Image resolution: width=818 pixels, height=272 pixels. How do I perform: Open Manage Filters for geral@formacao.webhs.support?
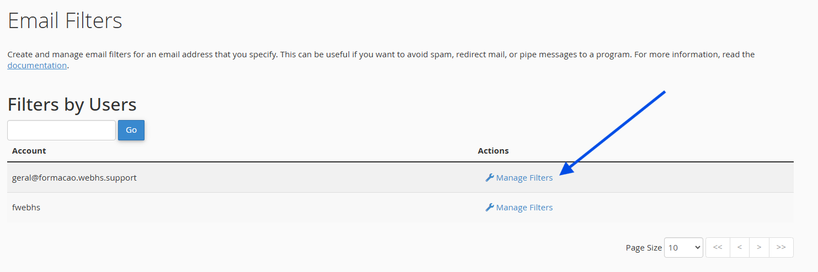coord(524,178)
